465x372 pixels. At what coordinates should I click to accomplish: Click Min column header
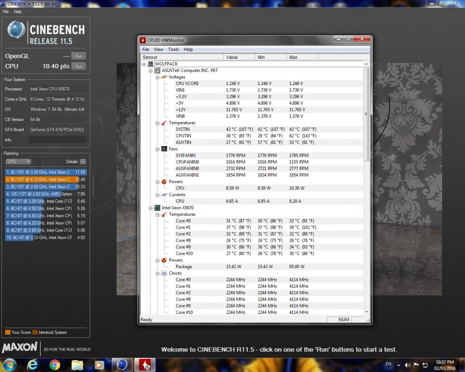coord(271,57)
